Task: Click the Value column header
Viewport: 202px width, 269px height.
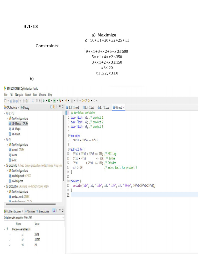Action: 37,224
